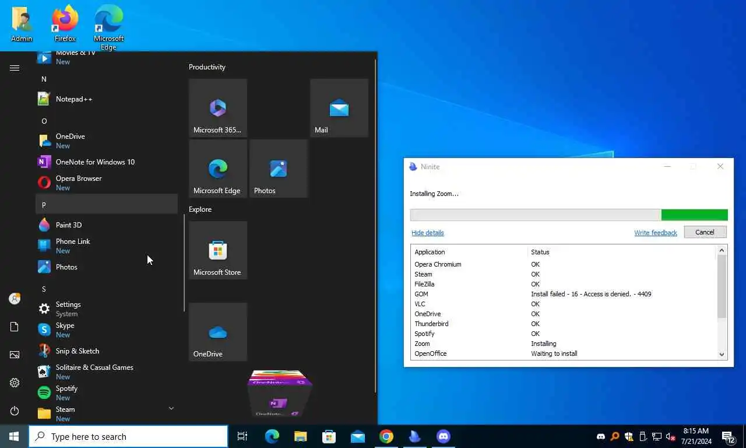Open Movies & TV app
Image resolution: width=746 pixels, height=448 pixels.
coord(107,57)
